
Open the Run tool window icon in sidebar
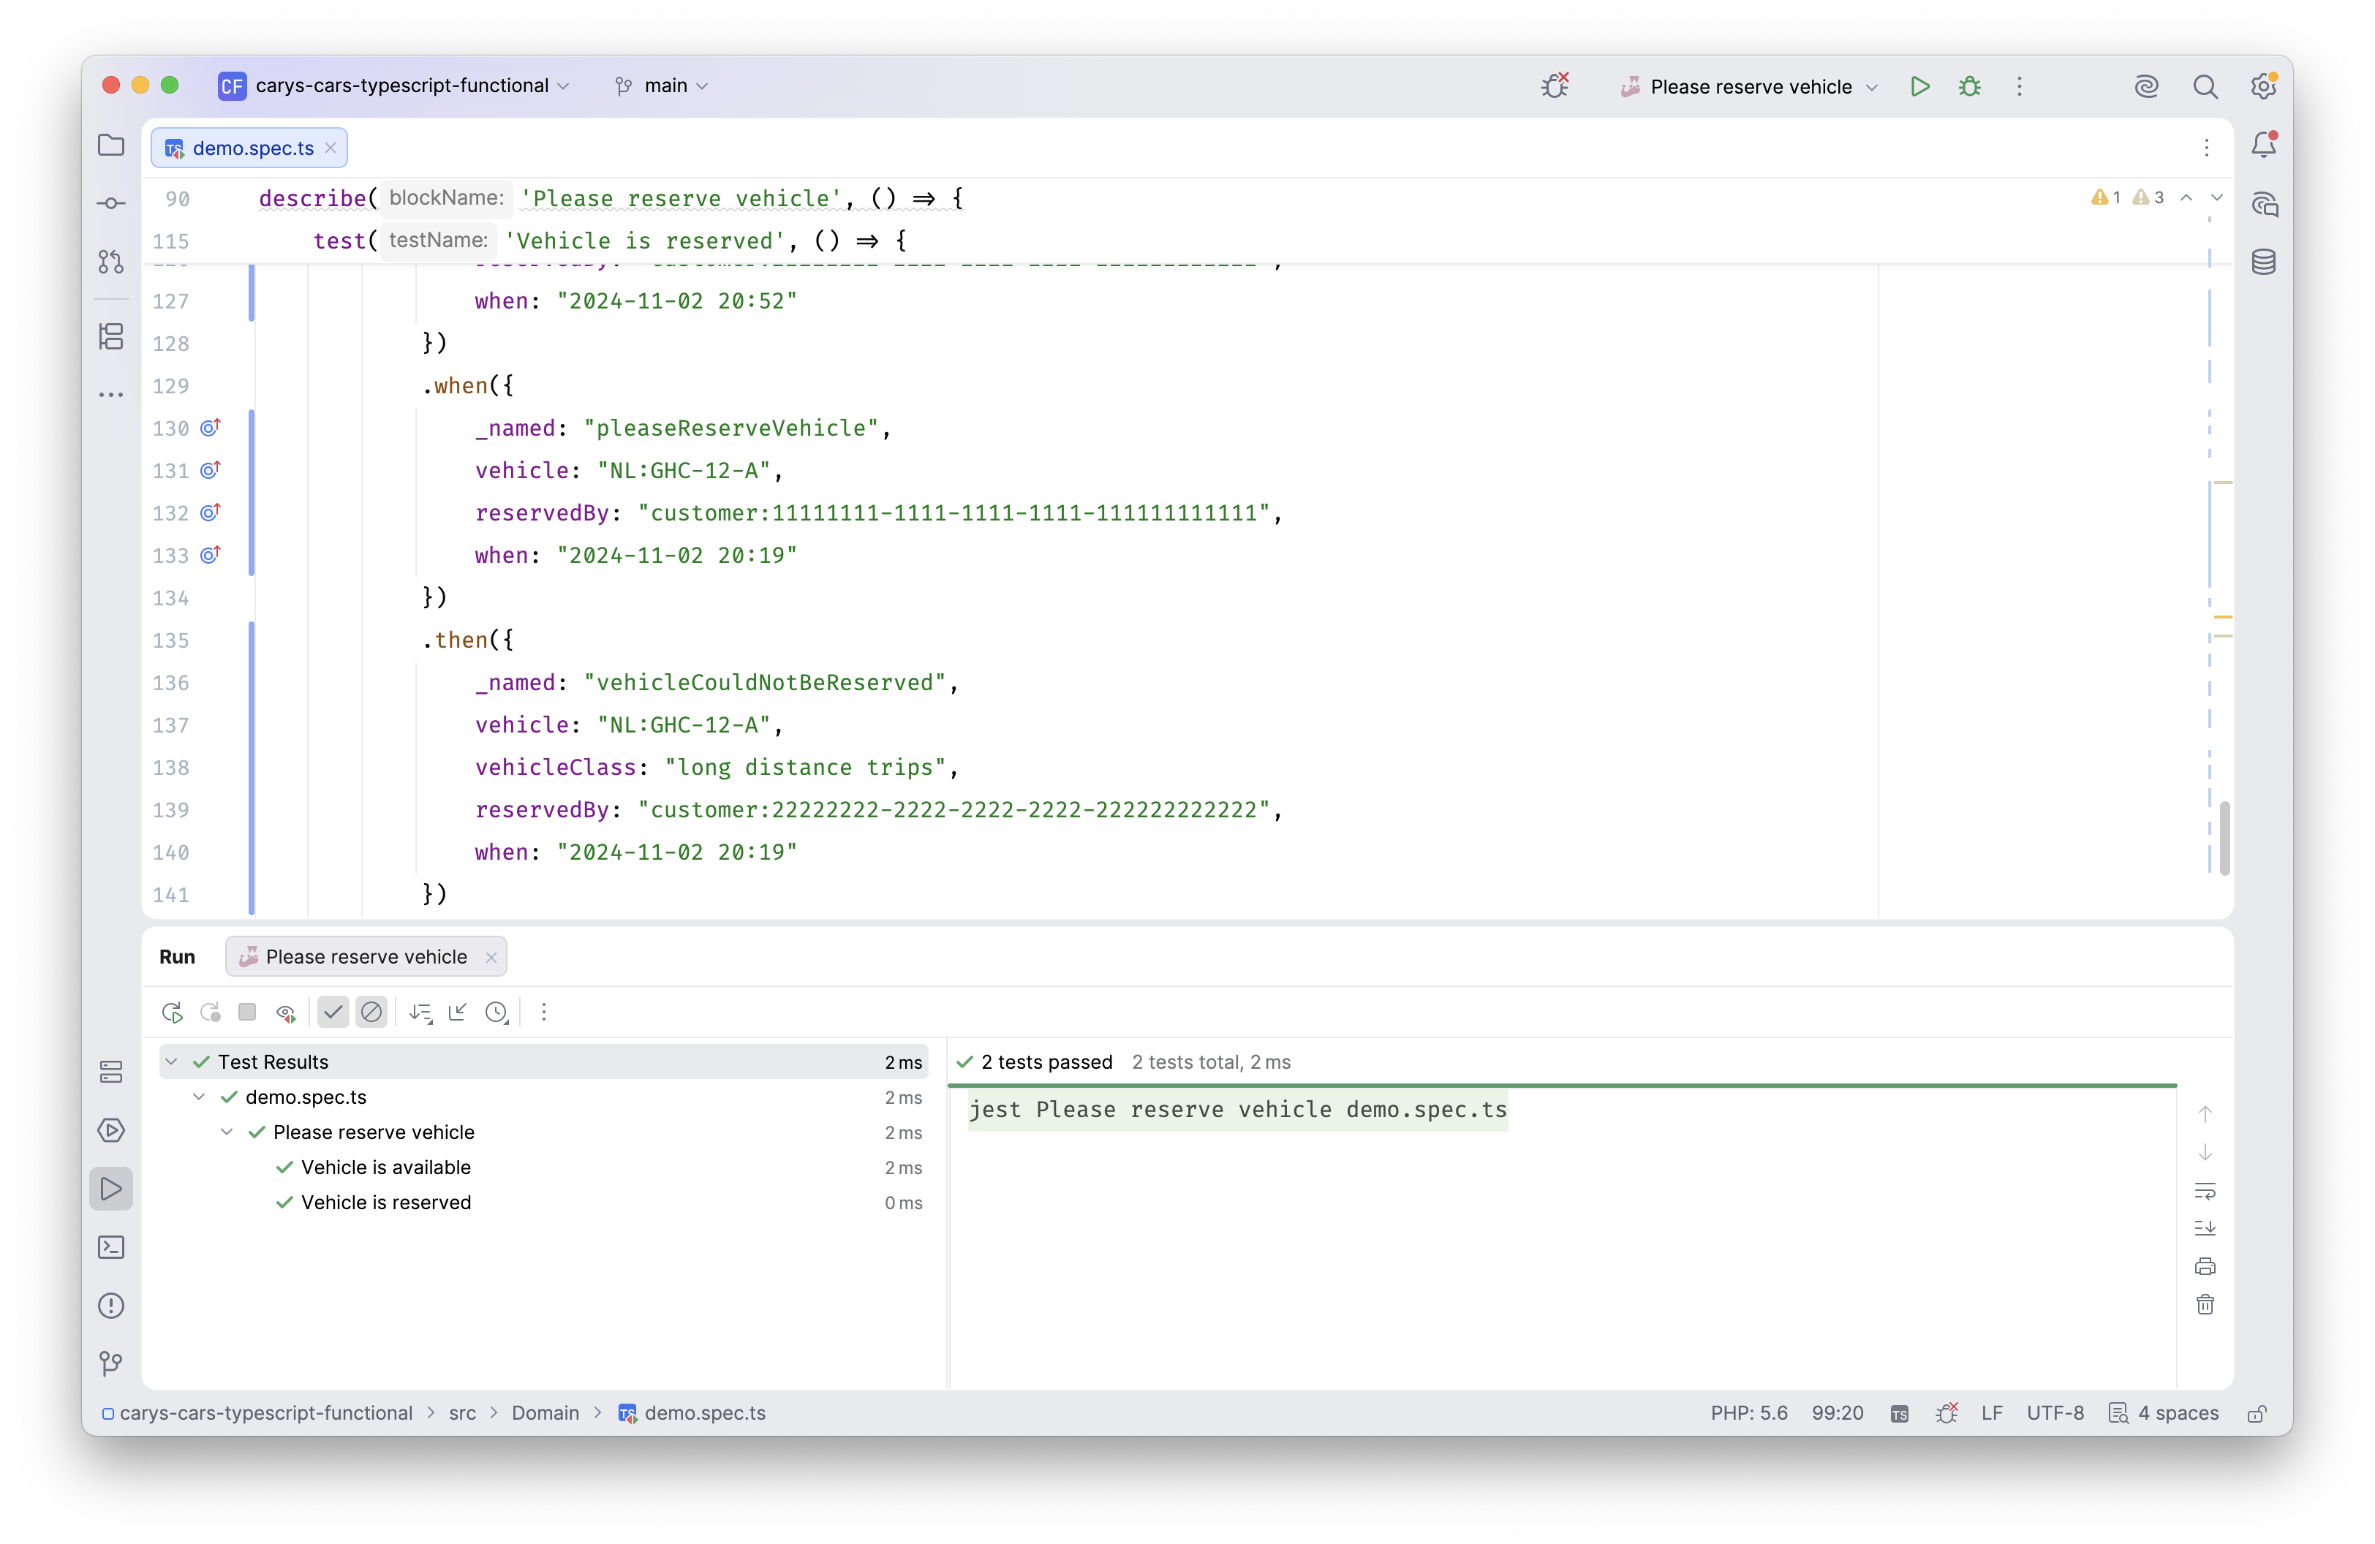point(110,1189)
